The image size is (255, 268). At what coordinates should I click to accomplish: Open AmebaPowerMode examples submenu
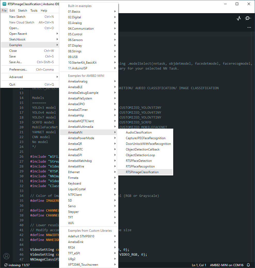click(x=89, y=138)
